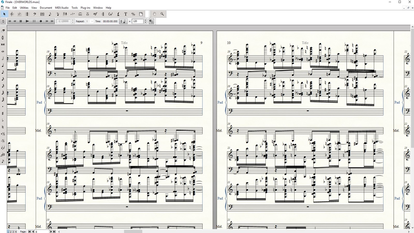Select the Clef tool with bass clef icon

tap(35, 14)
